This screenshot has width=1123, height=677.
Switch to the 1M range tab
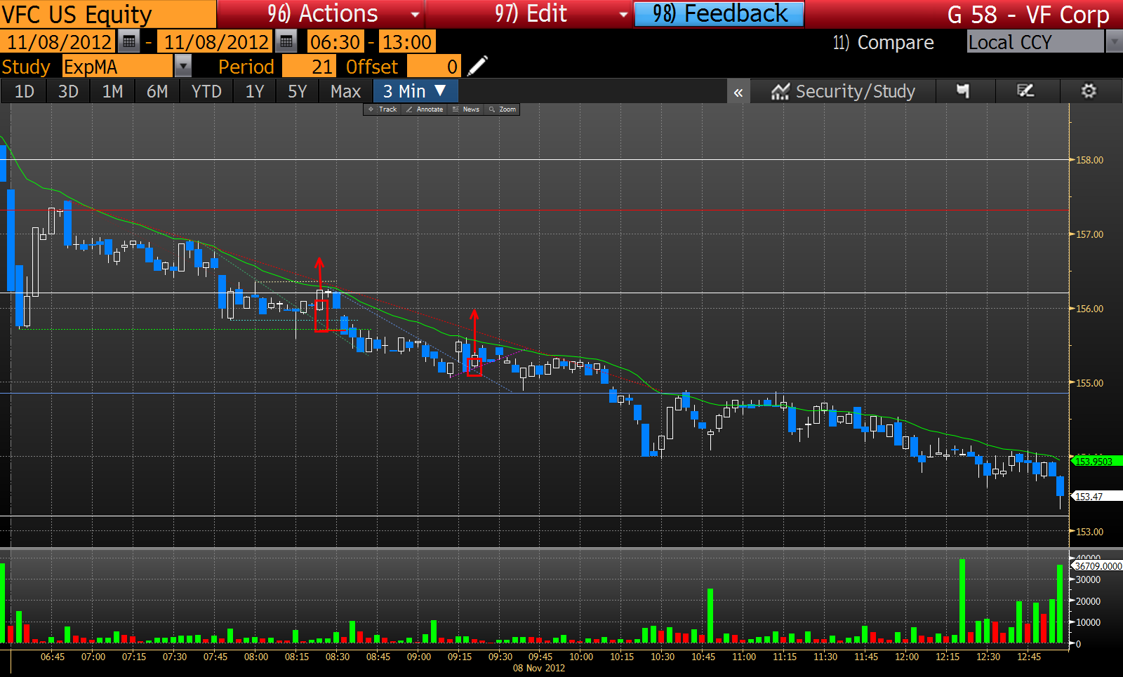[x=112, y=92]
